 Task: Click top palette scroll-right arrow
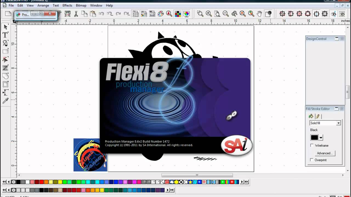point(242,182)
